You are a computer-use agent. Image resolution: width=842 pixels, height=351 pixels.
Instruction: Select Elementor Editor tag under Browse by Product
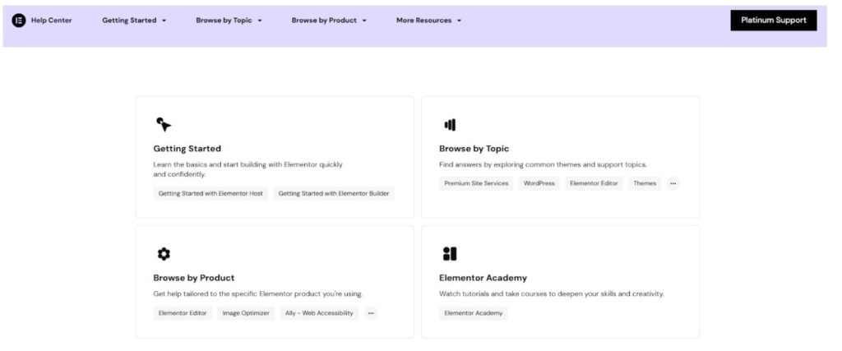click(x=183, y=313)
